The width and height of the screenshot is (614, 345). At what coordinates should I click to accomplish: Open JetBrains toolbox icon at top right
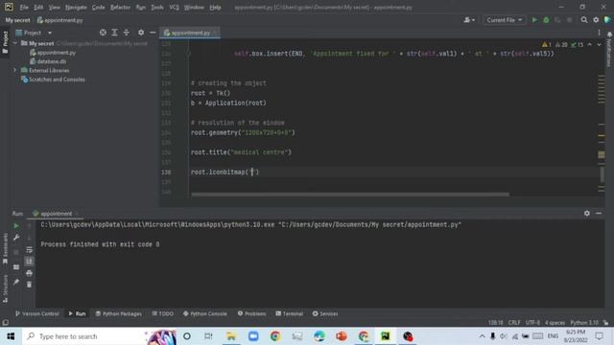coord(607,20)
